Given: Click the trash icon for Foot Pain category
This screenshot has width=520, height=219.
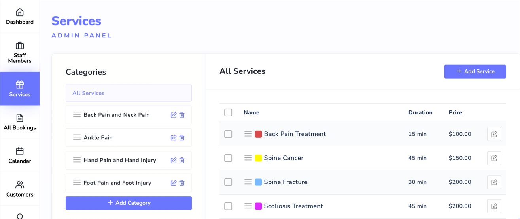Looking at the screenshot, I should [182, 183].
